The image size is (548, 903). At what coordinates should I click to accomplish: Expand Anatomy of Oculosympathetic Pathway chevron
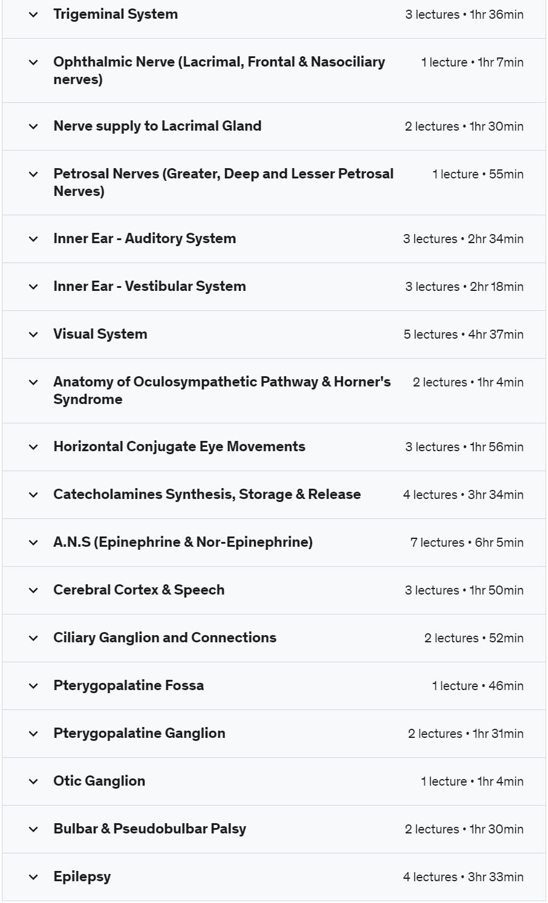(33, 382)
